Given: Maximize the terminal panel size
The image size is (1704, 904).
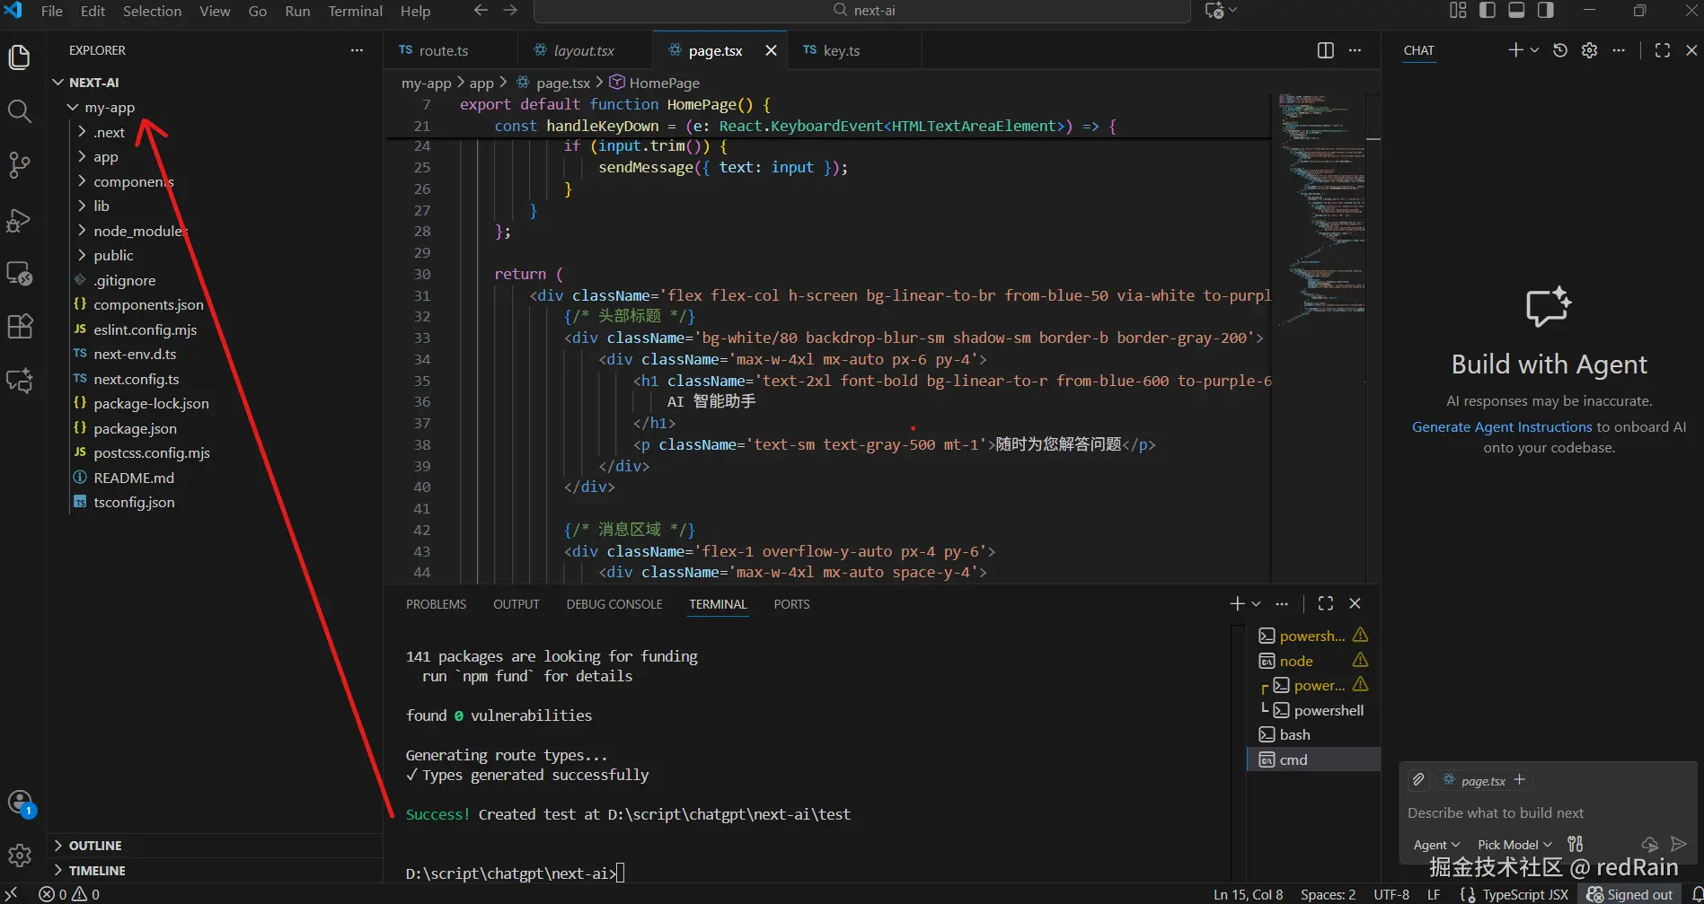Looking at the screenshot, I should (1325, 604).
